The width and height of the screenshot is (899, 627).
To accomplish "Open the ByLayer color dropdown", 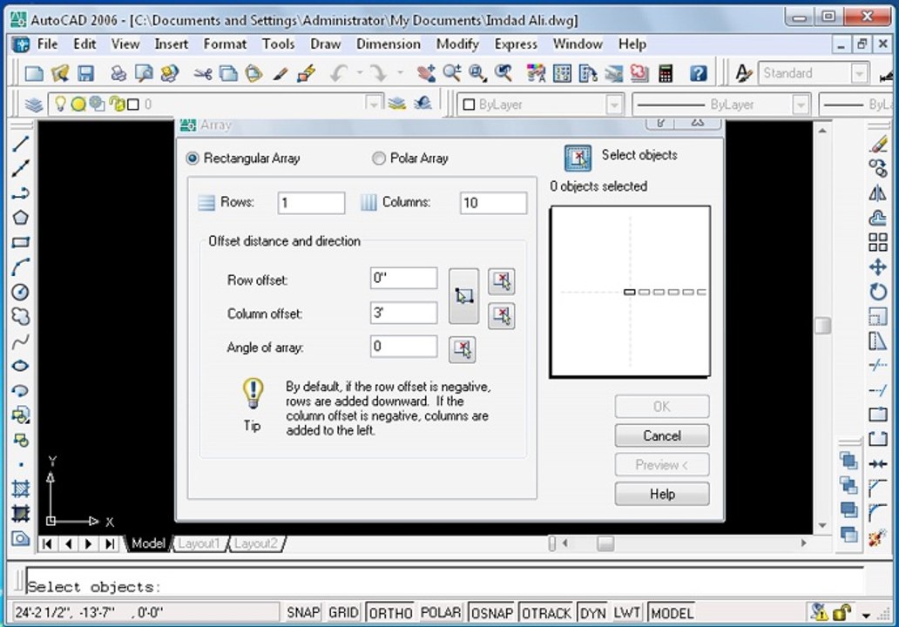I will pos(614,104).
